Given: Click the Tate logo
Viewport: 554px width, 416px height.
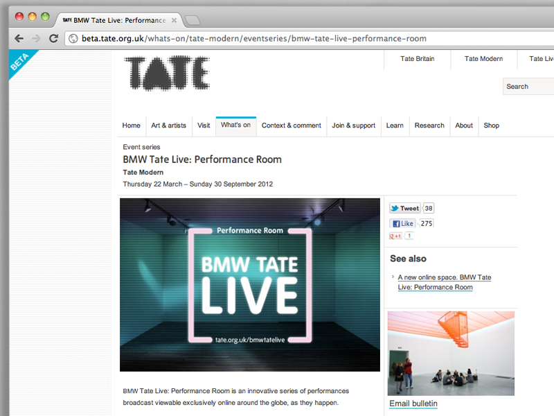Looking at the screenshot, I should click(166, 74).
